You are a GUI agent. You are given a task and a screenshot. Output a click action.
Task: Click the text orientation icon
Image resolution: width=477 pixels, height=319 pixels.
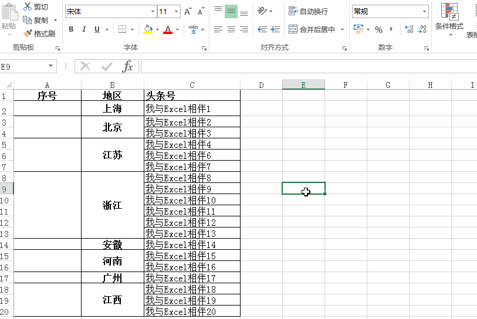click(x=262, y=11)
